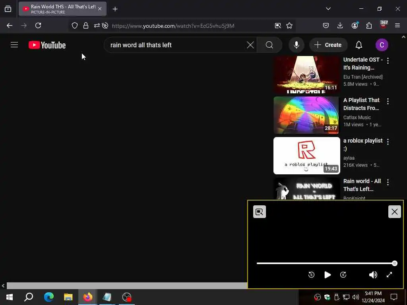Close the Picture-in-Picture player

(x=394, y=212)
